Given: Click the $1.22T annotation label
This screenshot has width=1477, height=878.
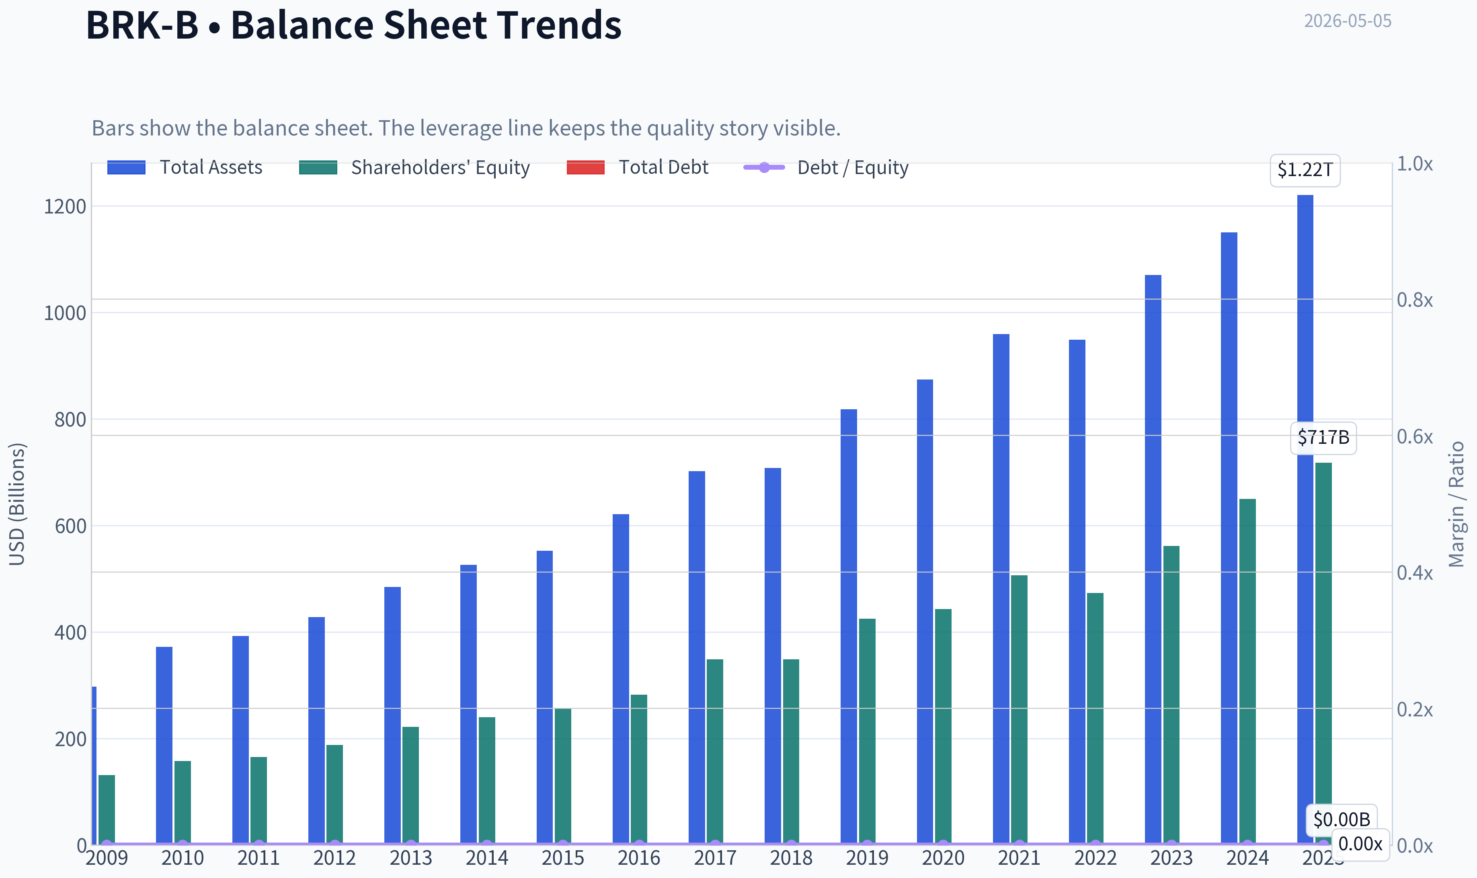Looking at the screenshot, I should 1305,170.
